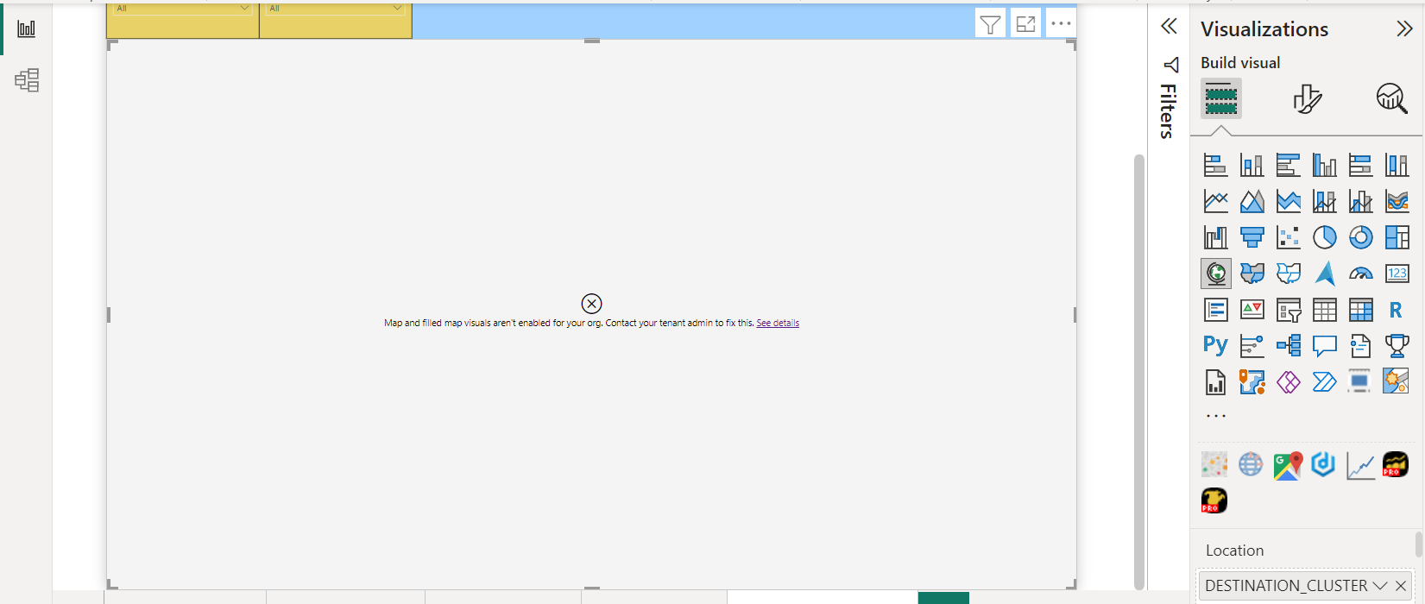Select the Table visual
This screenshot has width=1425, height=604.
pos(1324,310)
